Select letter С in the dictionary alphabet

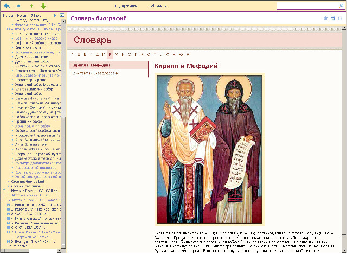pyautogui.click(x=149, y=55)
